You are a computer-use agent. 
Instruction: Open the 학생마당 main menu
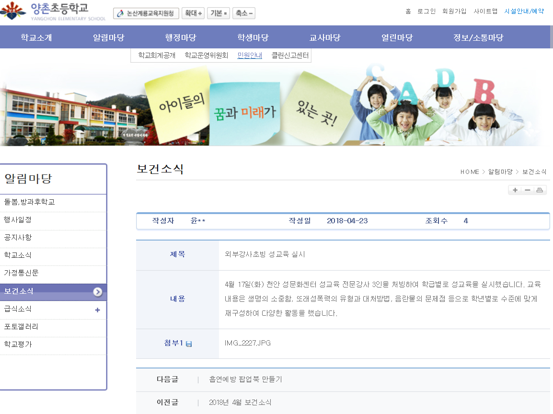click(x=253, y=38)
